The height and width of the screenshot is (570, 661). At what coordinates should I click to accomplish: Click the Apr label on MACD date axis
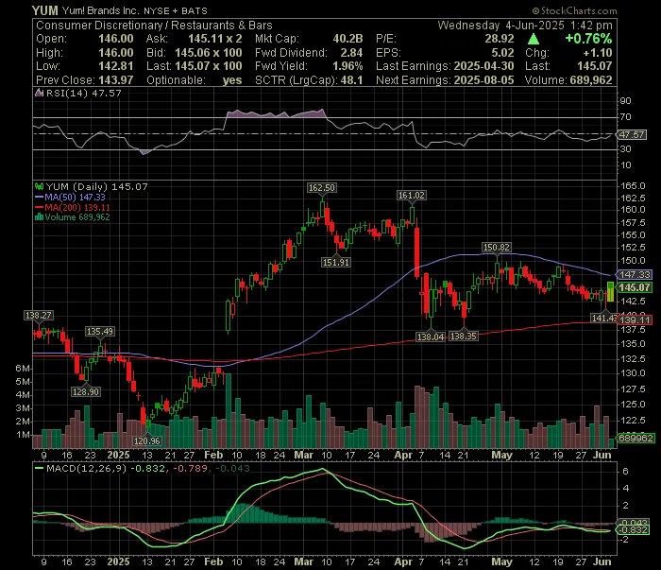403,562
